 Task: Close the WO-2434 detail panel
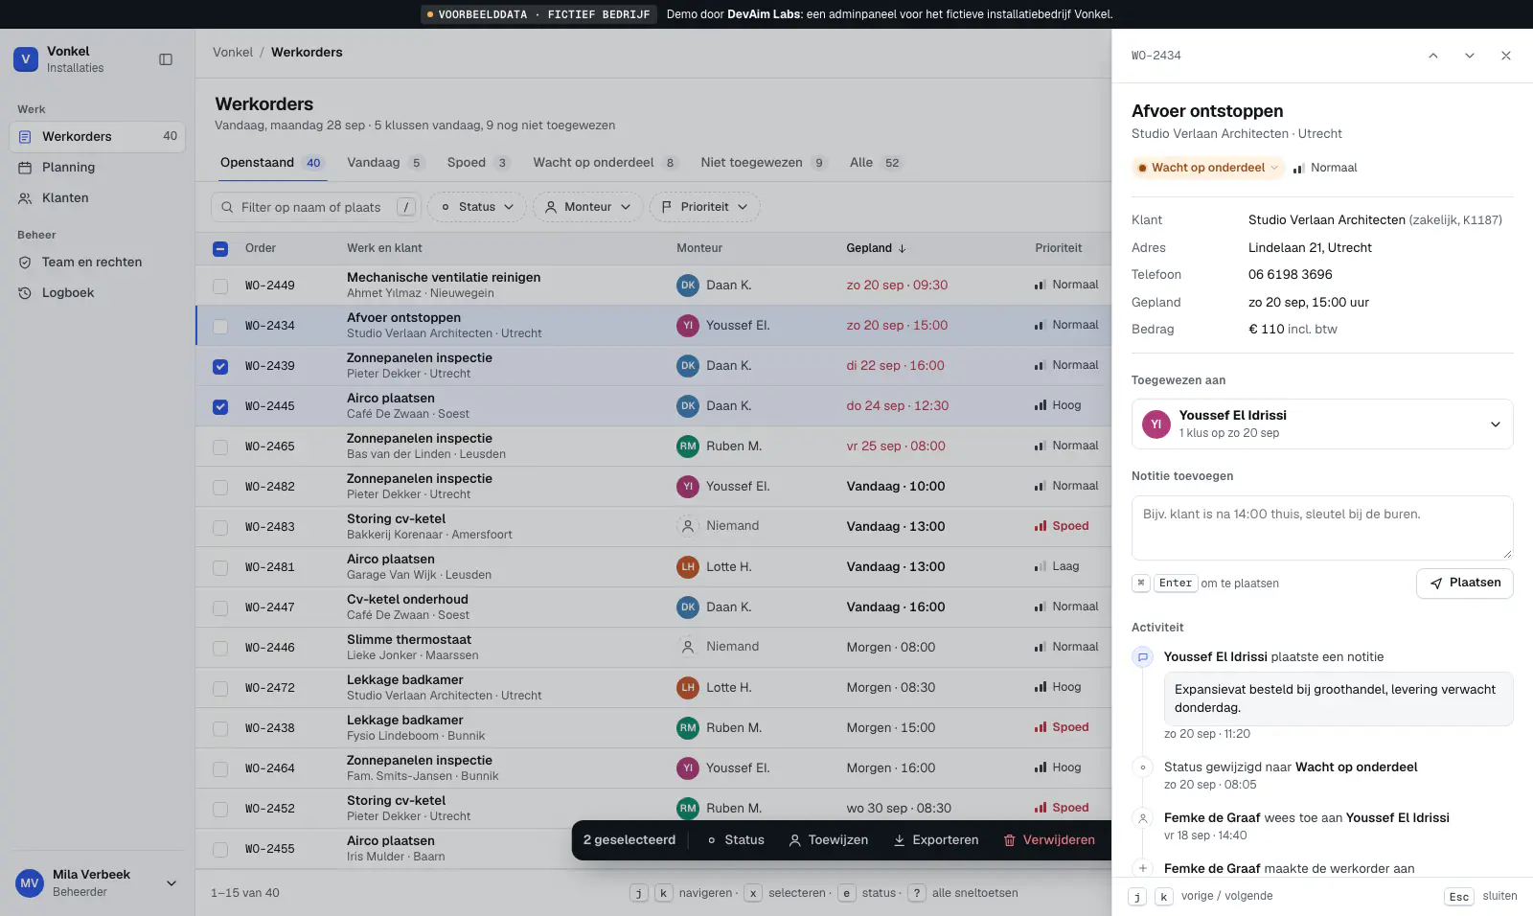point(1506,56)
